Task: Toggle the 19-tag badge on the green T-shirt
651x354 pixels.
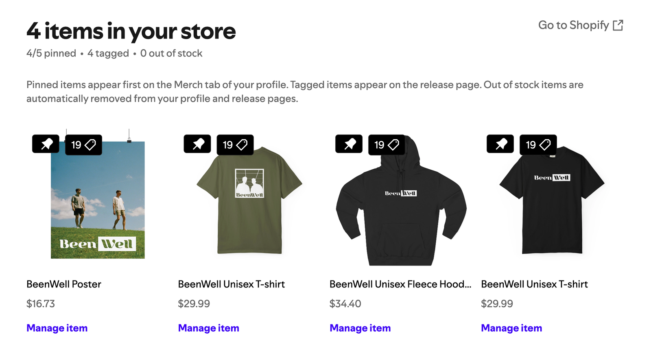Action: [235, 144]
